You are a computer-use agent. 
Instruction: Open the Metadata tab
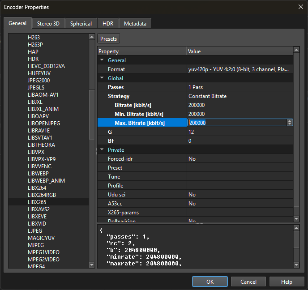(x=135, y=23)
